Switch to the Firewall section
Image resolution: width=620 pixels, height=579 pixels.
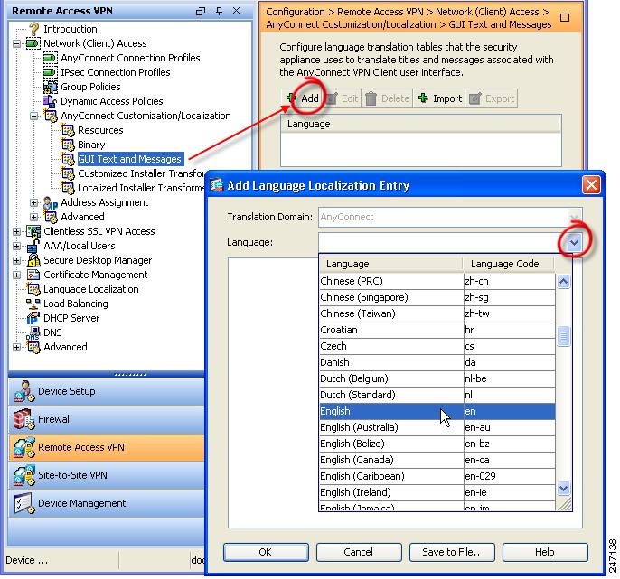point(107,419)
